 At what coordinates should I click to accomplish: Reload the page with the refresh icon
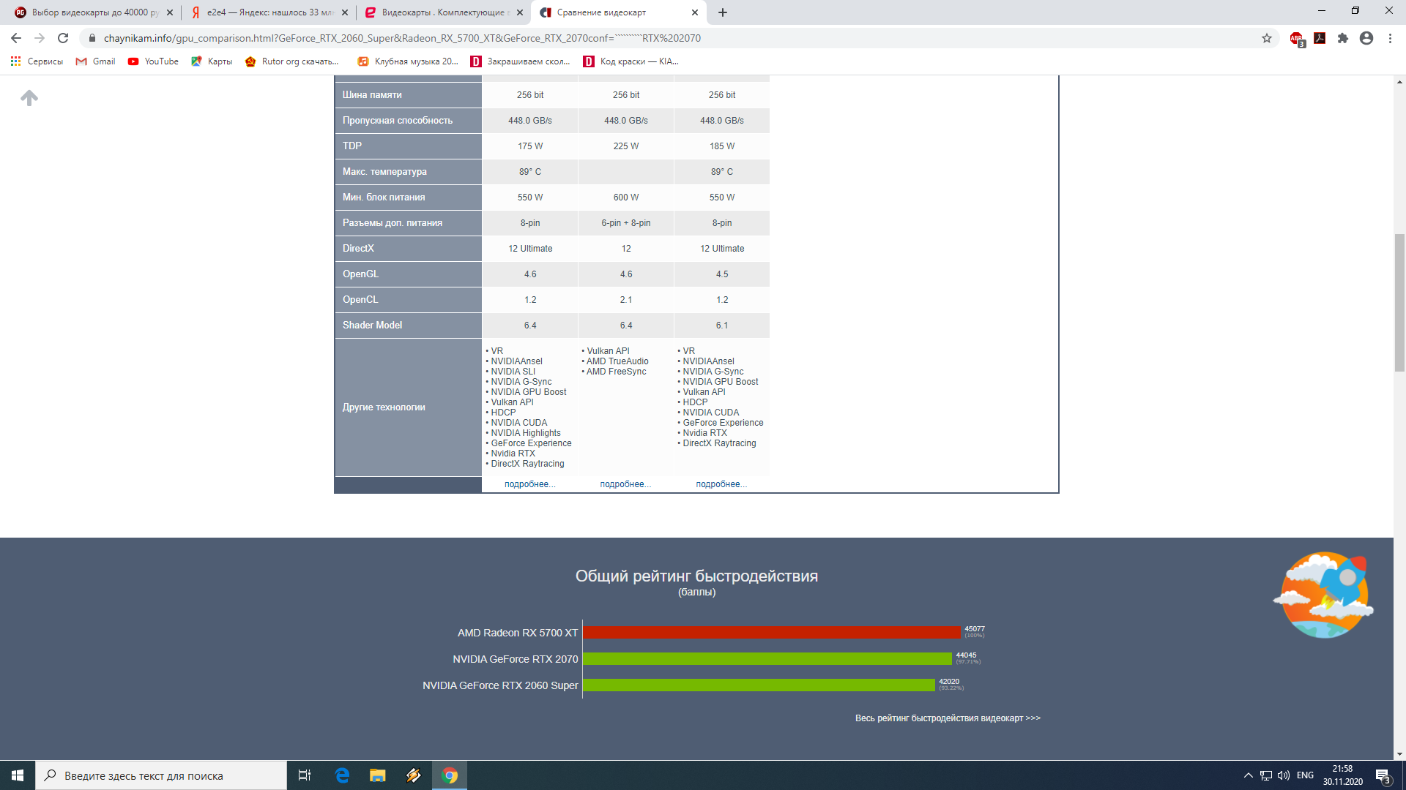coord(63,38)
